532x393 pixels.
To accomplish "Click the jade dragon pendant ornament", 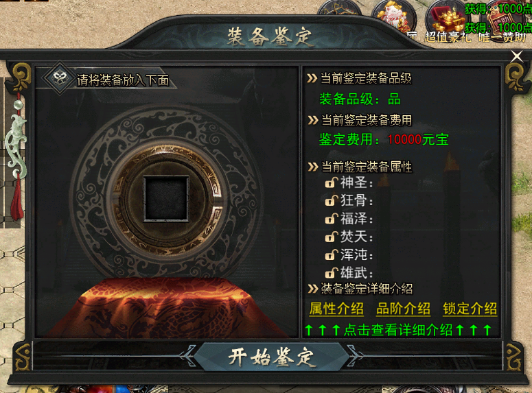I will point(16,146).
